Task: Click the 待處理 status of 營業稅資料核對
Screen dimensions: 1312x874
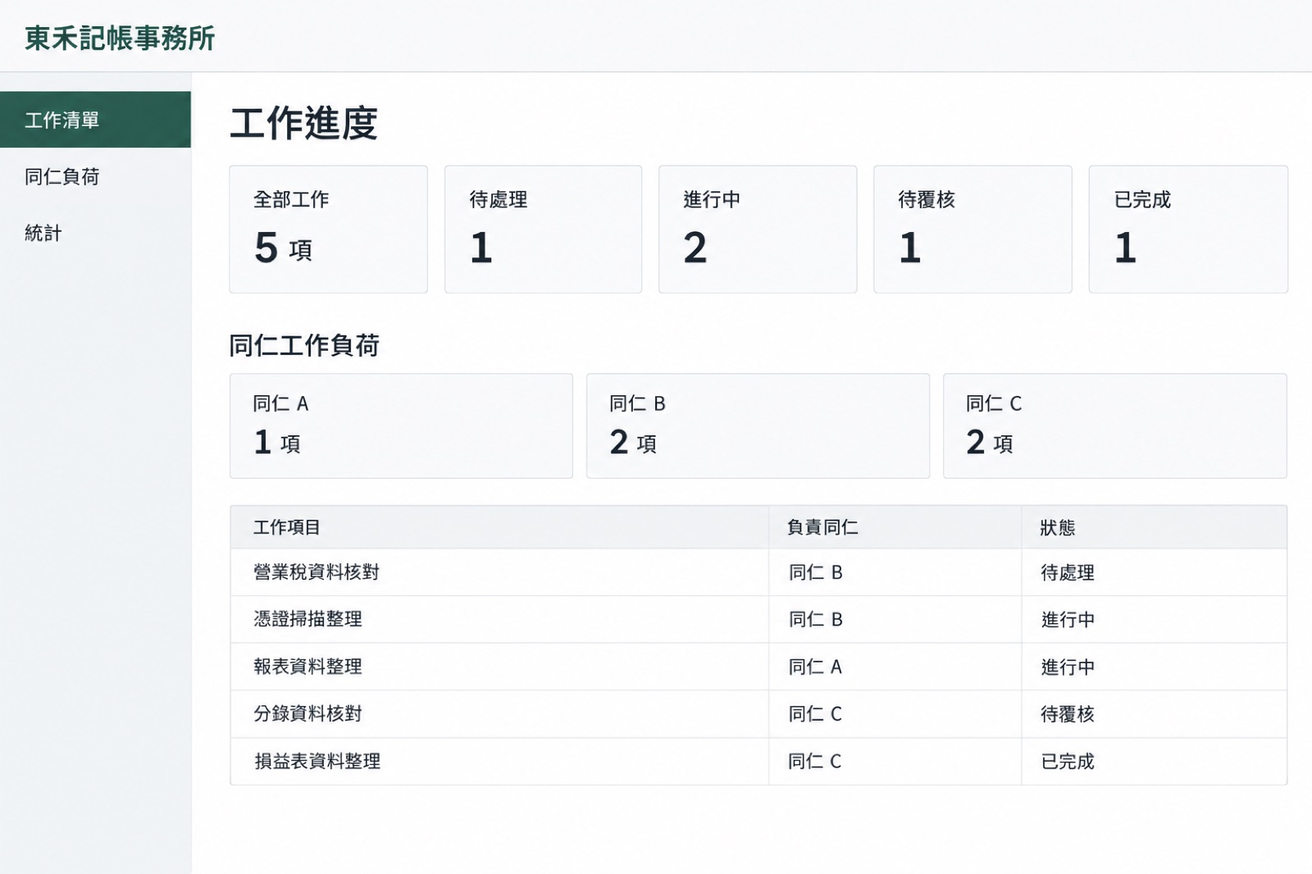Action: click(1068, 572)
